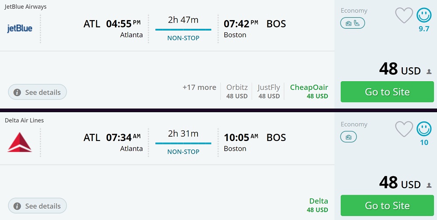Image resolution: width=437 pixels, height=220 pixels.
Task: Favorite the Delta flight with the heart
Action: point(404,129)
